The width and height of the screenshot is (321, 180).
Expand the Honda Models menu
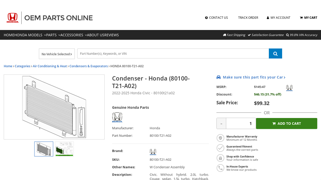(x=30, y=35)
